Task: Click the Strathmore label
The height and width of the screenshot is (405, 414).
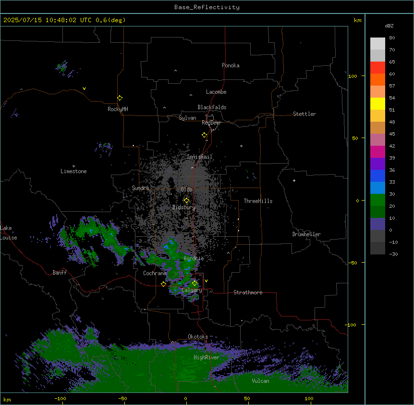Action: (x=248, y=292)
